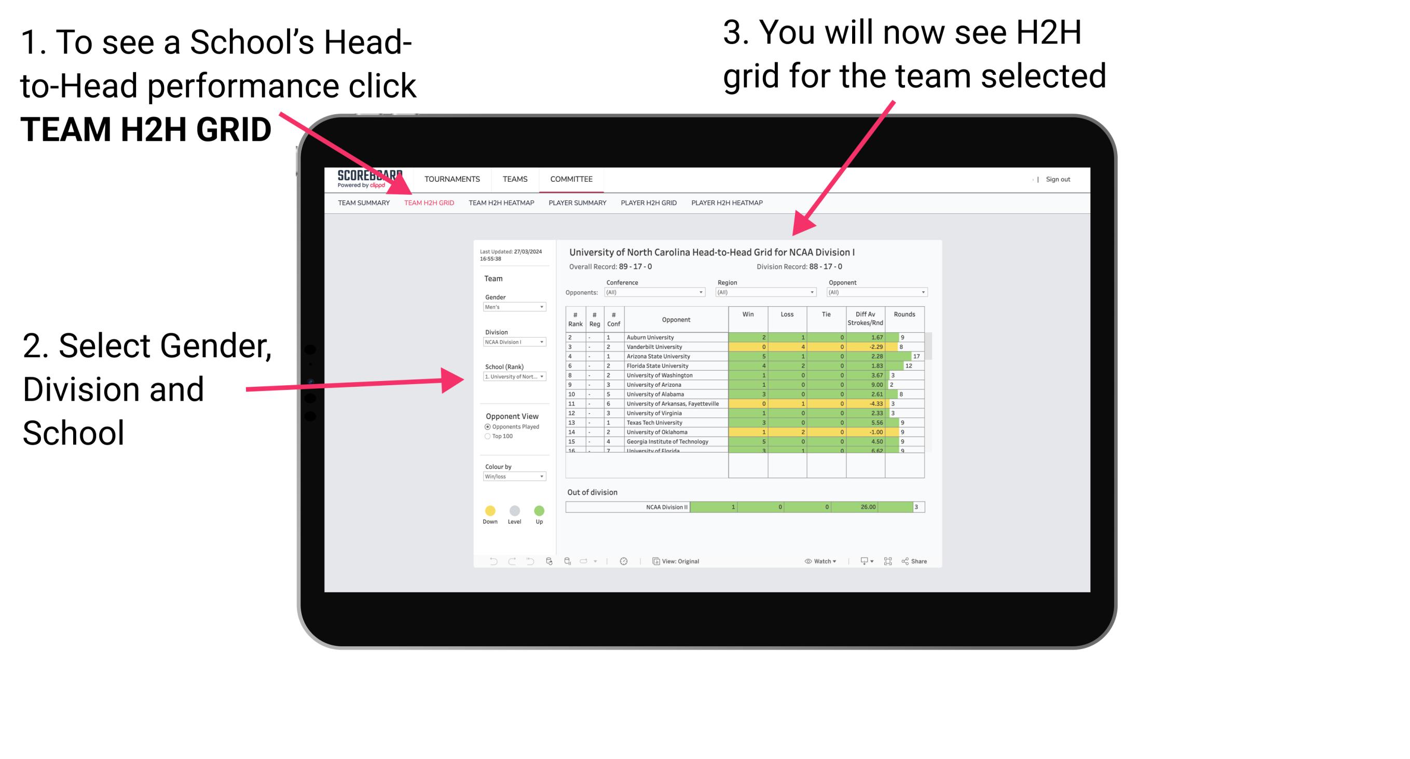Screen dimensions: 1410x759
Task: Click the TEAM H2H GRID tab
Action: [431, 203]
